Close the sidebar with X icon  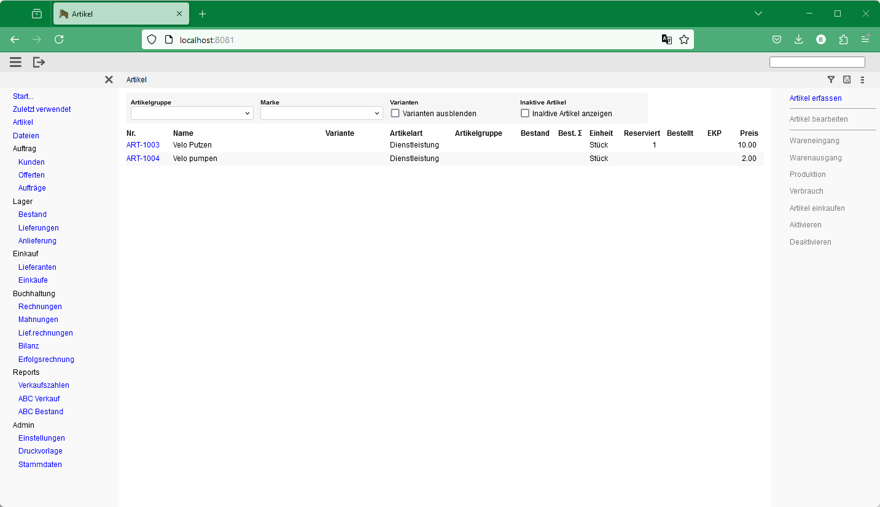[109, 80]
